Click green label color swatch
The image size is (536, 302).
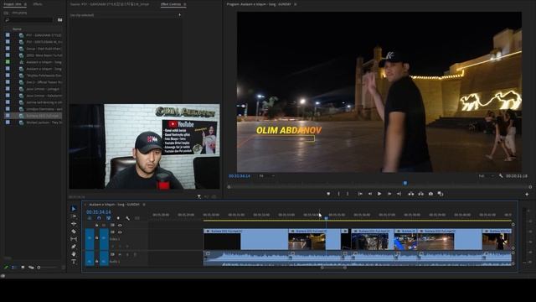tap(8, 62)
